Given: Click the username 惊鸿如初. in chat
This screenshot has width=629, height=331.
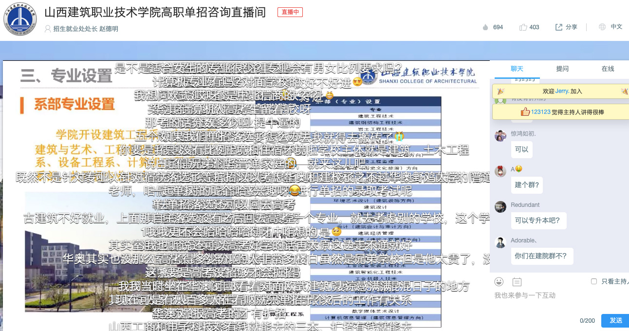Looking at the screenshot, I should click(x=523, y=133).
